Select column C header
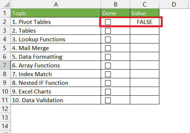The image size is (190, 133). [144, 4]
